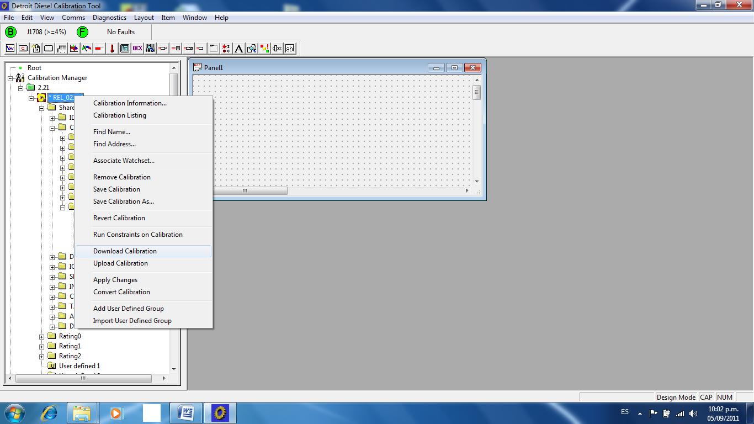Click the red thermometer toolbar icon
This screenshot has width=754, height=424.
click(x=112, y=48)
